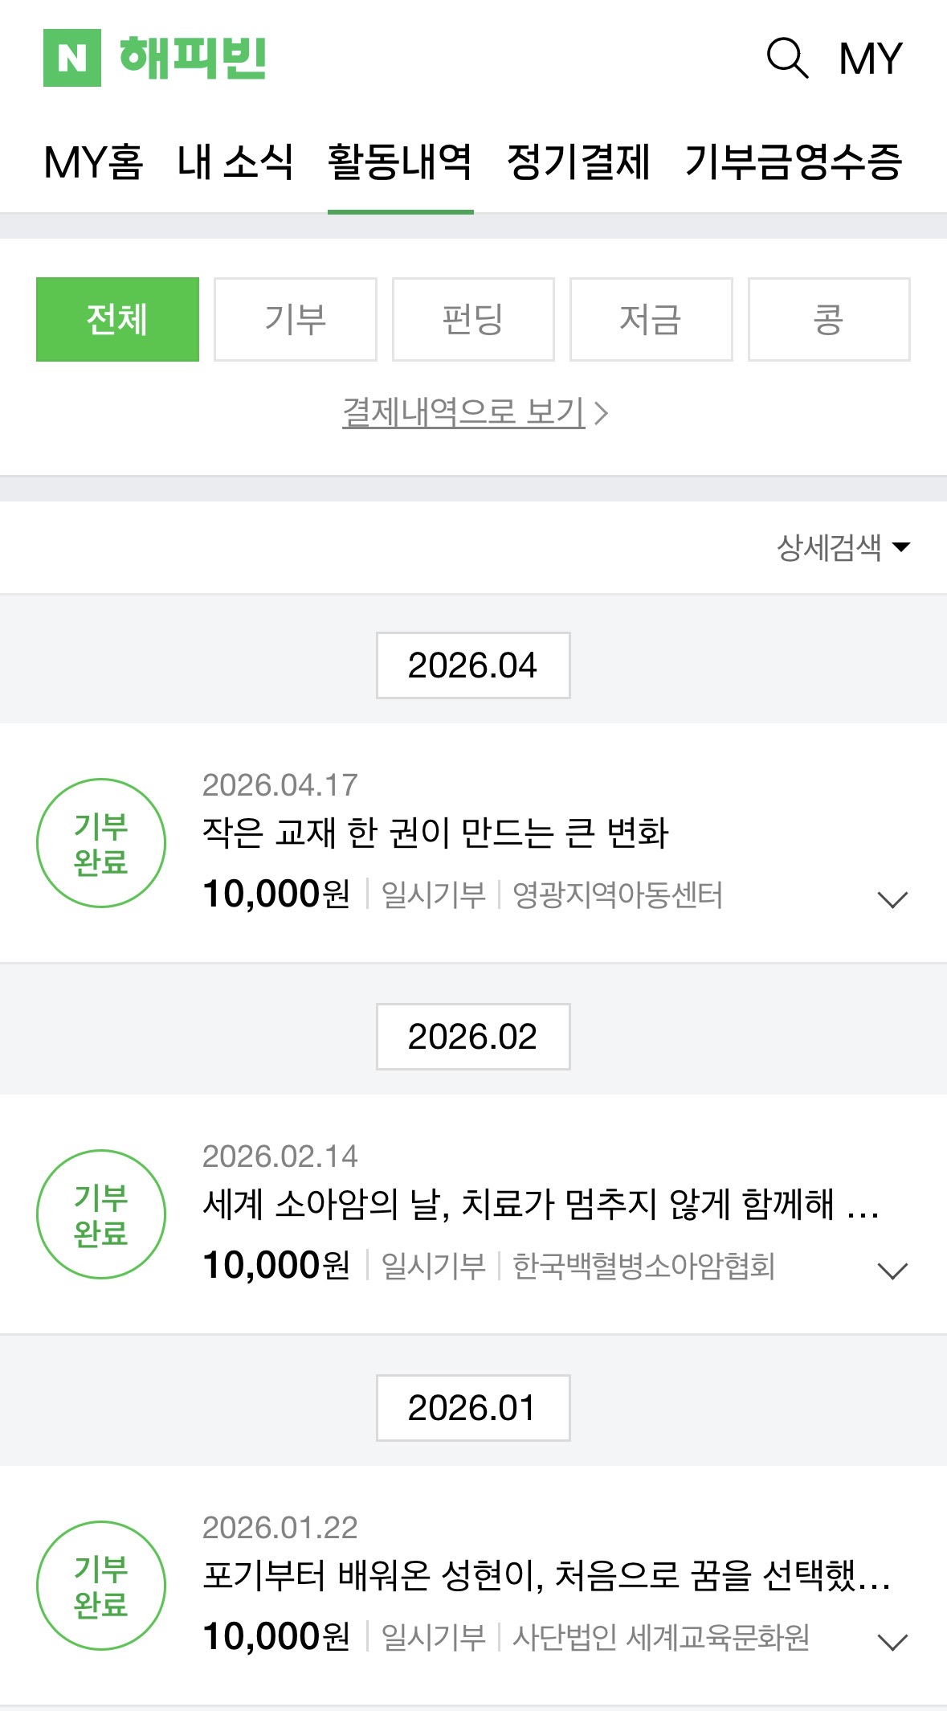
Task: Open the 결제내역으로 보기 link
Action: 474,412
